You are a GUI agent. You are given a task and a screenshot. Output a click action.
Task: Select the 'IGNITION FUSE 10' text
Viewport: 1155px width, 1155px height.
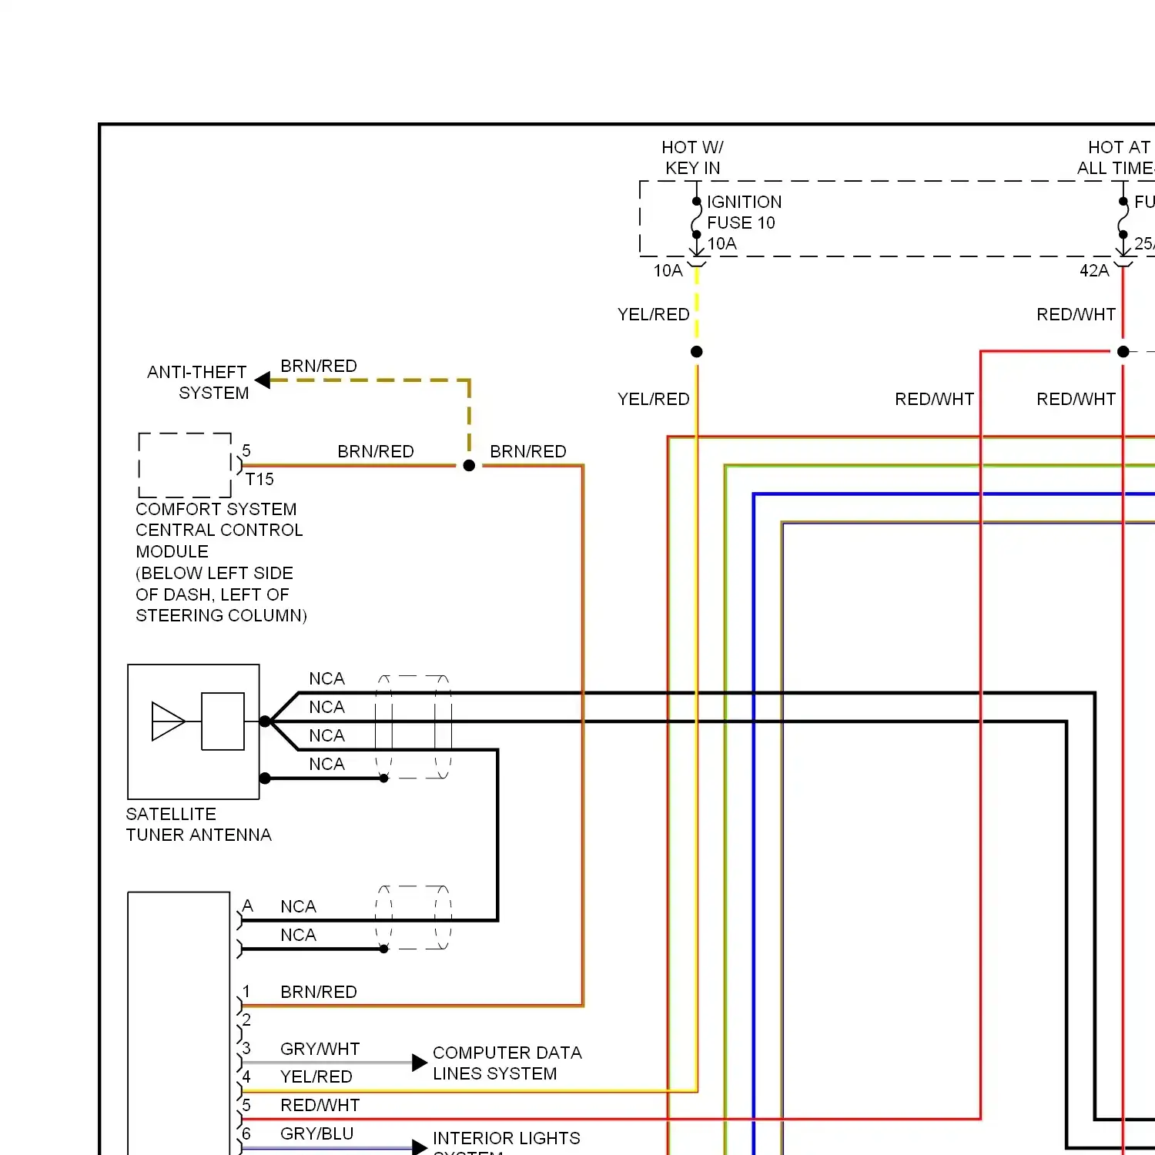tap(744, 213)
